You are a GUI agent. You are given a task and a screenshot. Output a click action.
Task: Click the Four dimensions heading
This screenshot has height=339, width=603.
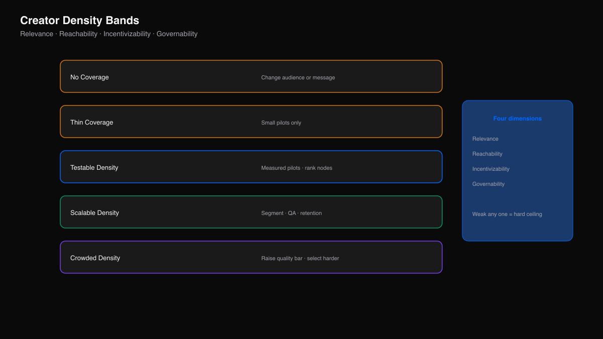click(518, 119)
